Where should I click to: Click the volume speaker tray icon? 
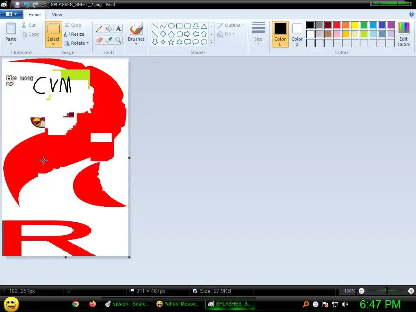pyautogui.click(x=345, y=304)
